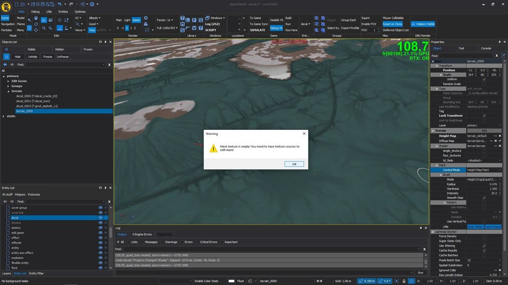Click the open file folder icon
The image size is (508, 285).
click(23, 4)
